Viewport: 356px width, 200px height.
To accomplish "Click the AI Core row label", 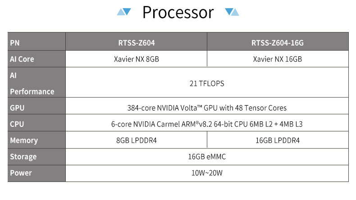I will pos(22,59).
